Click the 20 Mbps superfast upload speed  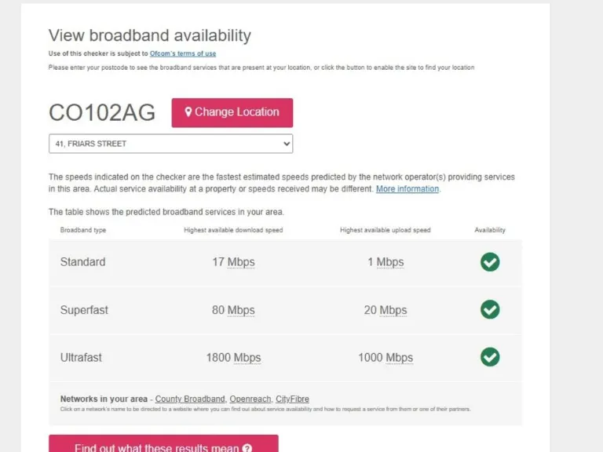coord(386,310)
